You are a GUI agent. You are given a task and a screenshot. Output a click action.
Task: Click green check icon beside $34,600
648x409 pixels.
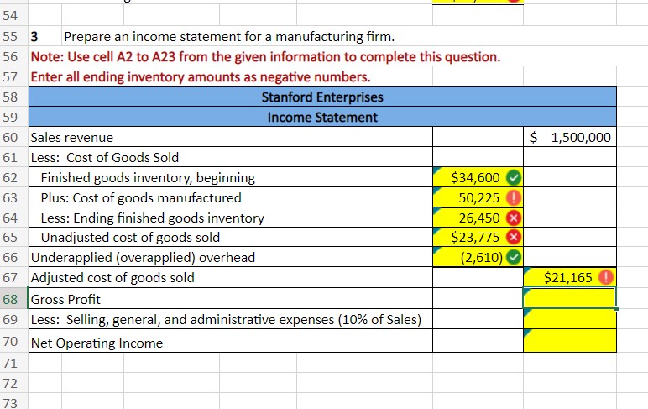(514, 178)
